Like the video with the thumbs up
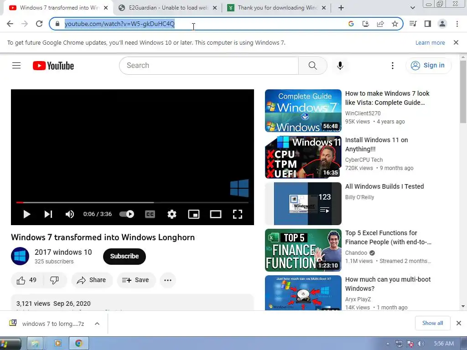The height and width of the screenshot is (350, 467). pyautogui.click(x=27, y=280)
